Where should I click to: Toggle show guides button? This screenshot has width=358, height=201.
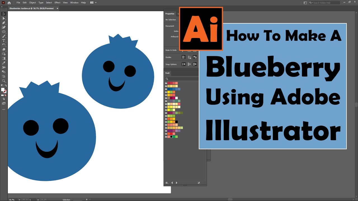(x=183, y=57)
